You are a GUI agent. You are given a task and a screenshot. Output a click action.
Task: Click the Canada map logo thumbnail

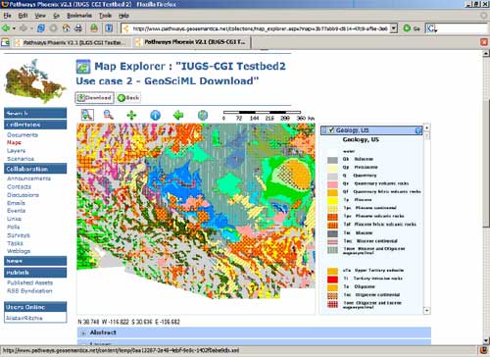click(x=35, y=81)
